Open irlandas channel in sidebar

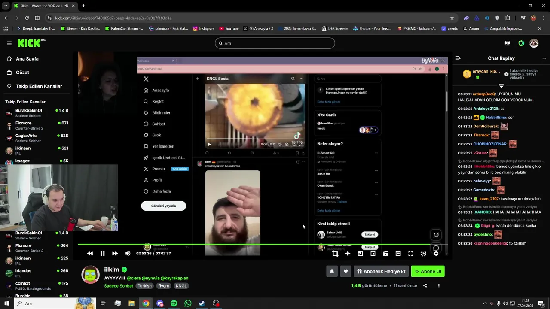(x=37, y=273)
